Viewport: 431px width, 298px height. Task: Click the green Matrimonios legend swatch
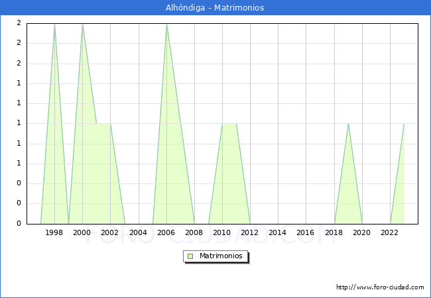[190, 256]
